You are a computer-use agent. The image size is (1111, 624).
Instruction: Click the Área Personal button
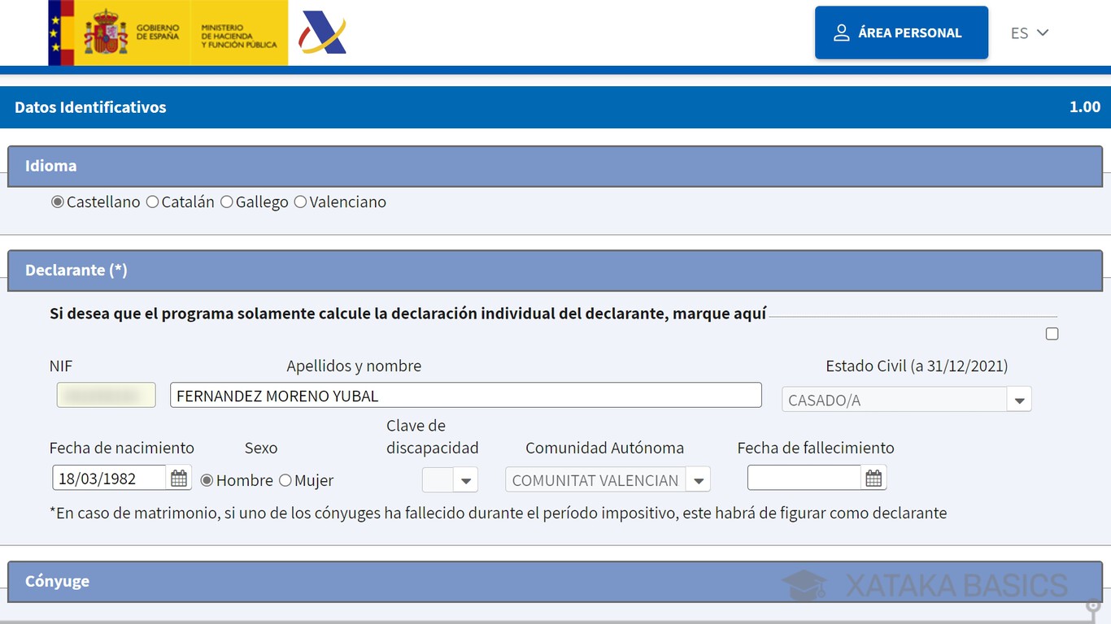(901, 33)
